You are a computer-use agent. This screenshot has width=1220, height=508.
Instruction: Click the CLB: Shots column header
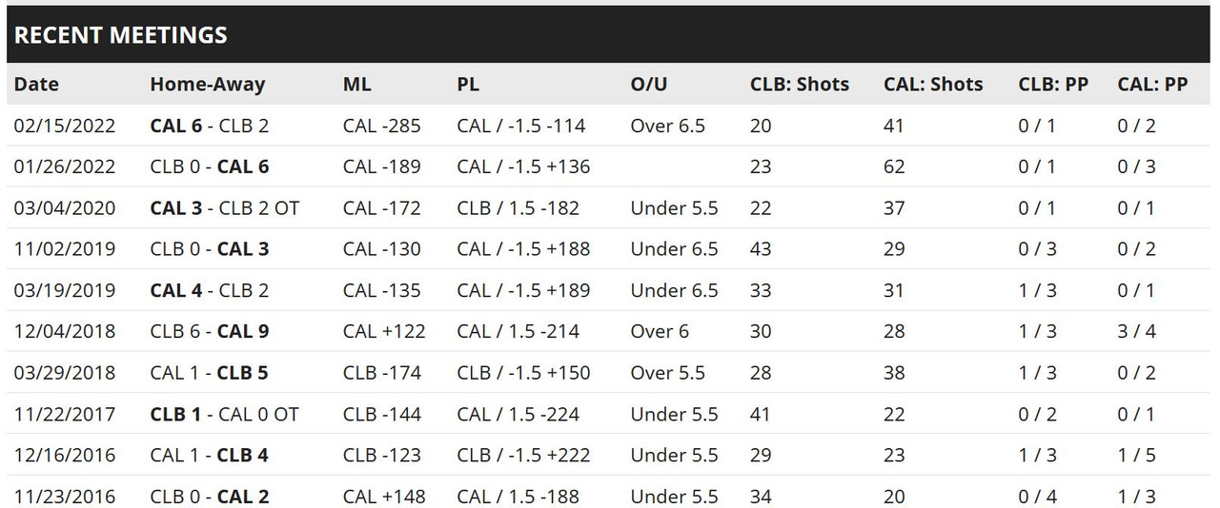pos(799,85)
